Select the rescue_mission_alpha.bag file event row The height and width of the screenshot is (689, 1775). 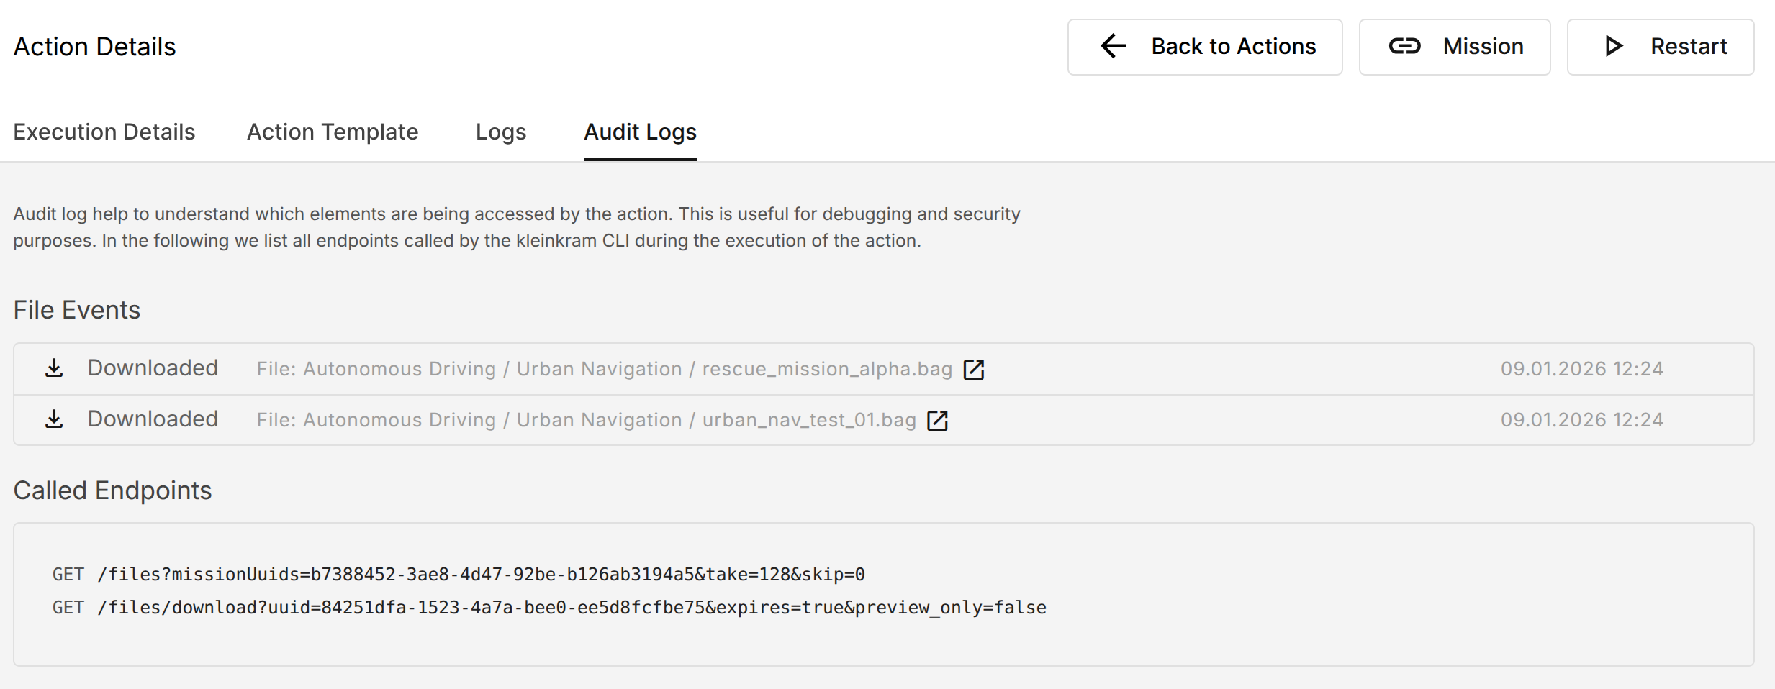pyautogui.click(x=605, y=368)
